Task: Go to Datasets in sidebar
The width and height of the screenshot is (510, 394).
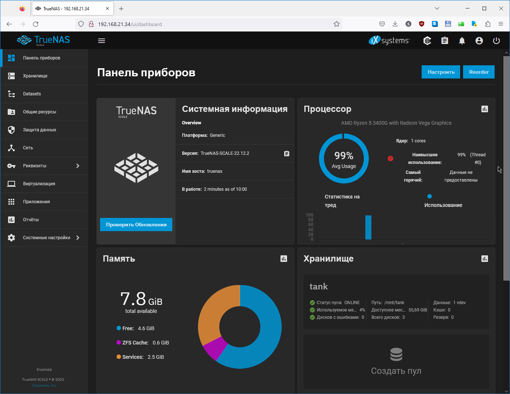Action: point(32,94)
